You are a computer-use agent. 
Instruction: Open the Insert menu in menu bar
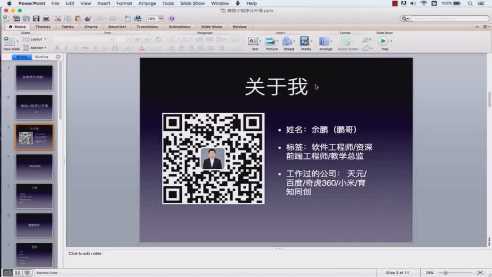(104, 3)
